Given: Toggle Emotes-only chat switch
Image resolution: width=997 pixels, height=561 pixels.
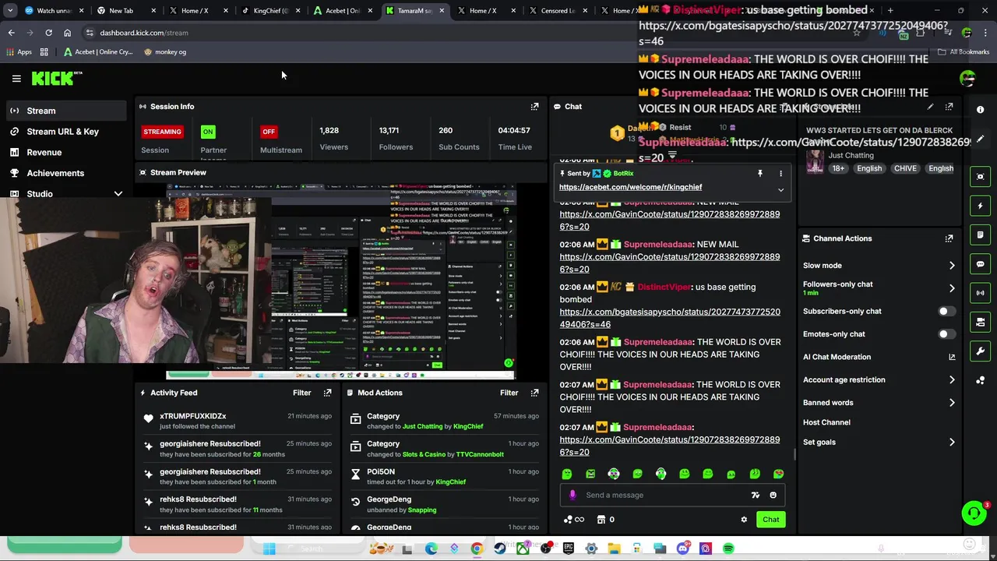Looking at the screenshot, I should coord(946,334).
